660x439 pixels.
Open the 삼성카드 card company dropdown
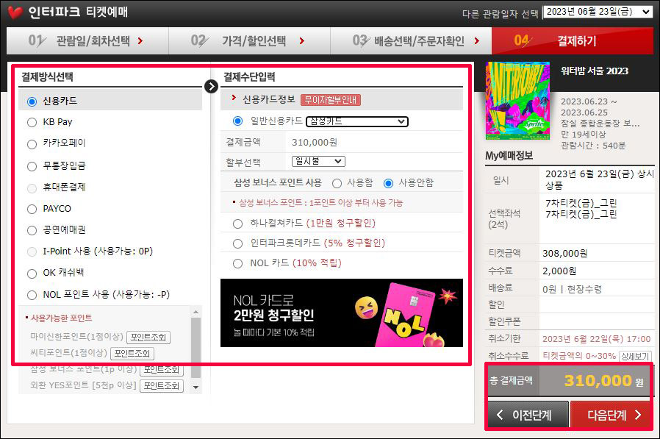pos(357,121)
